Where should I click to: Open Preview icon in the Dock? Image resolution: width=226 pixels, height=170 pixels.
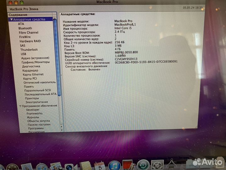pos(56,167)
